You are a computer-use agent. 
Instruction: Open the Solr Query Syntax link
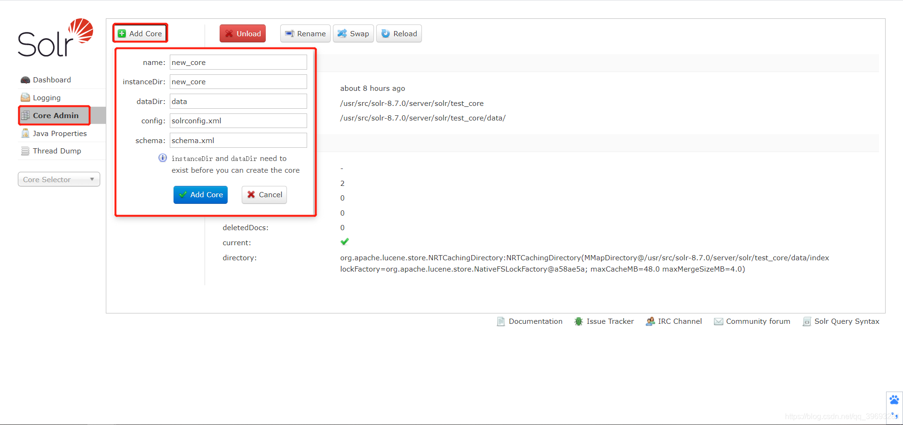tap(847, 321)
